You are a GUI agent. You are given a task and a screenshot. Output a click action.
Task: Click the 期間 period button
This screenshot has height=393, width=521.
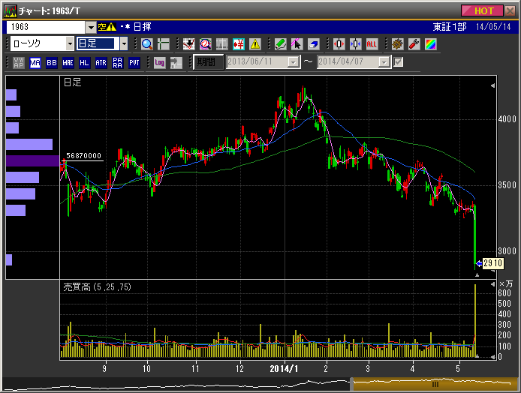point(207,62)
